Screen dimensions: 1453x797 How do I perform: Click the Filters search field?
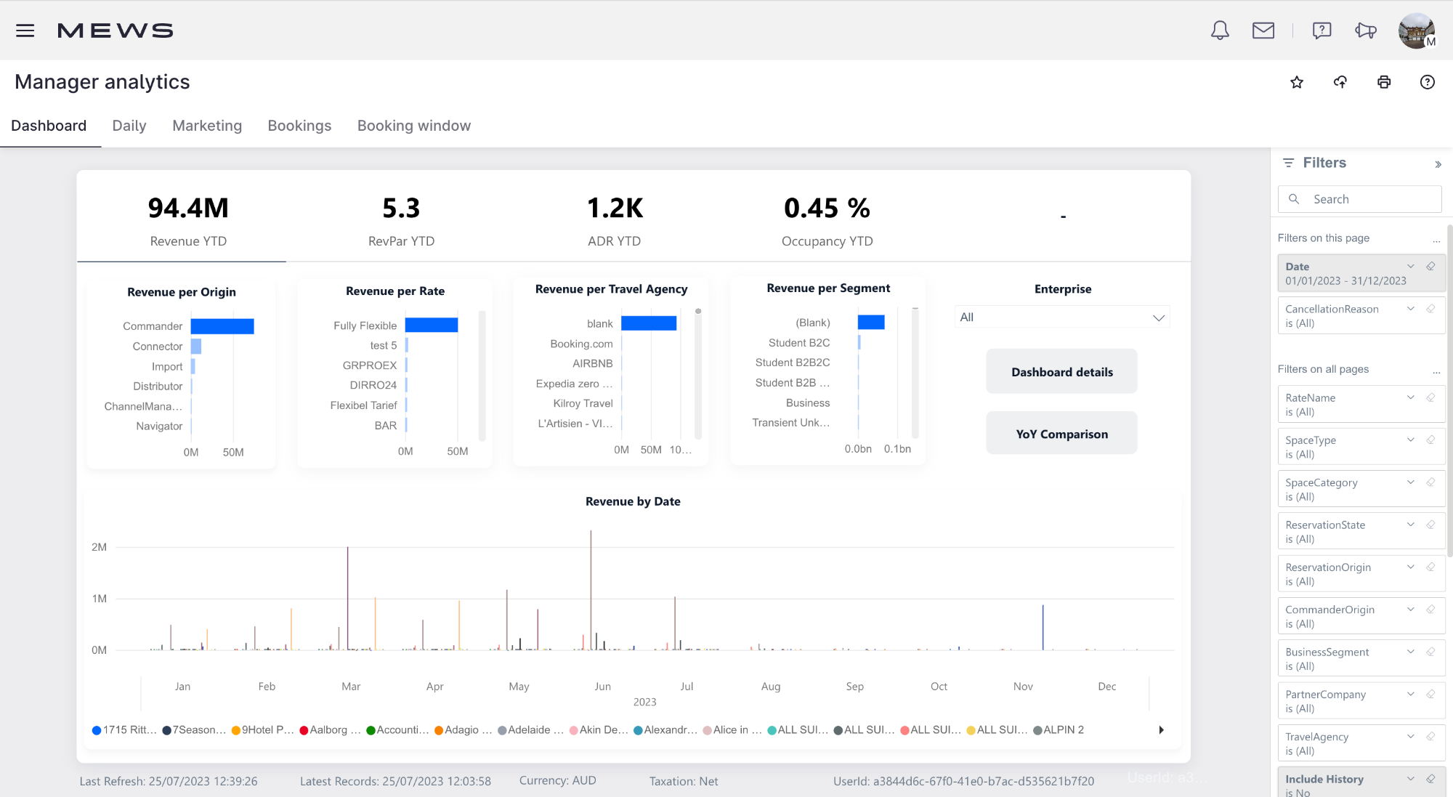1359,199
